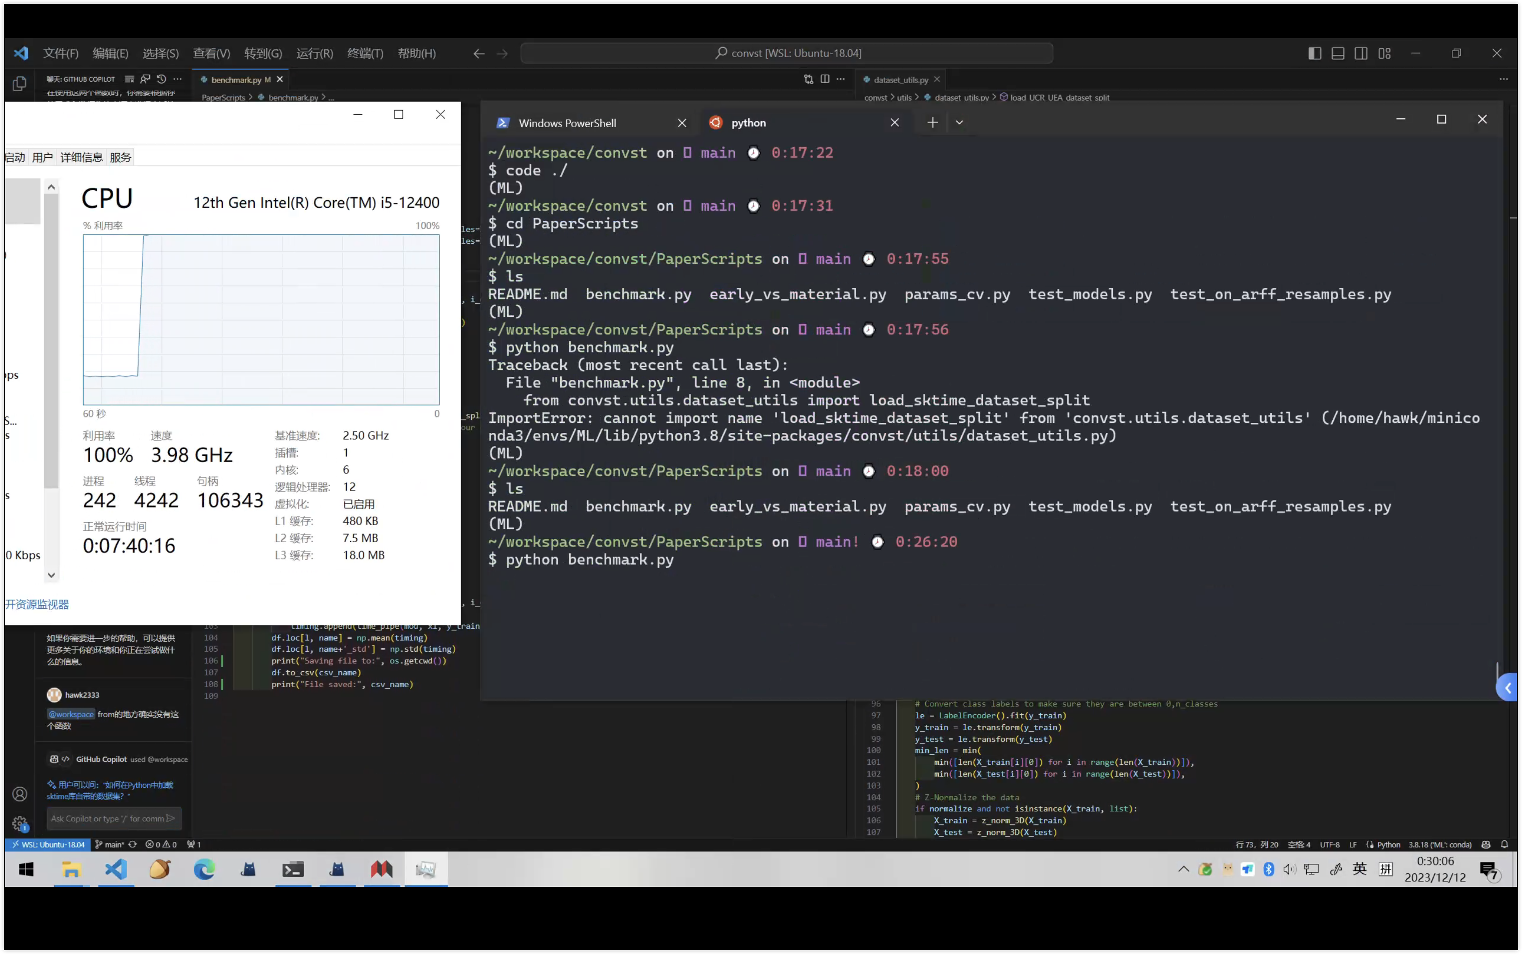Open File Explorer from the taskbar
1522x954 pixels.
tap(71, 869)
